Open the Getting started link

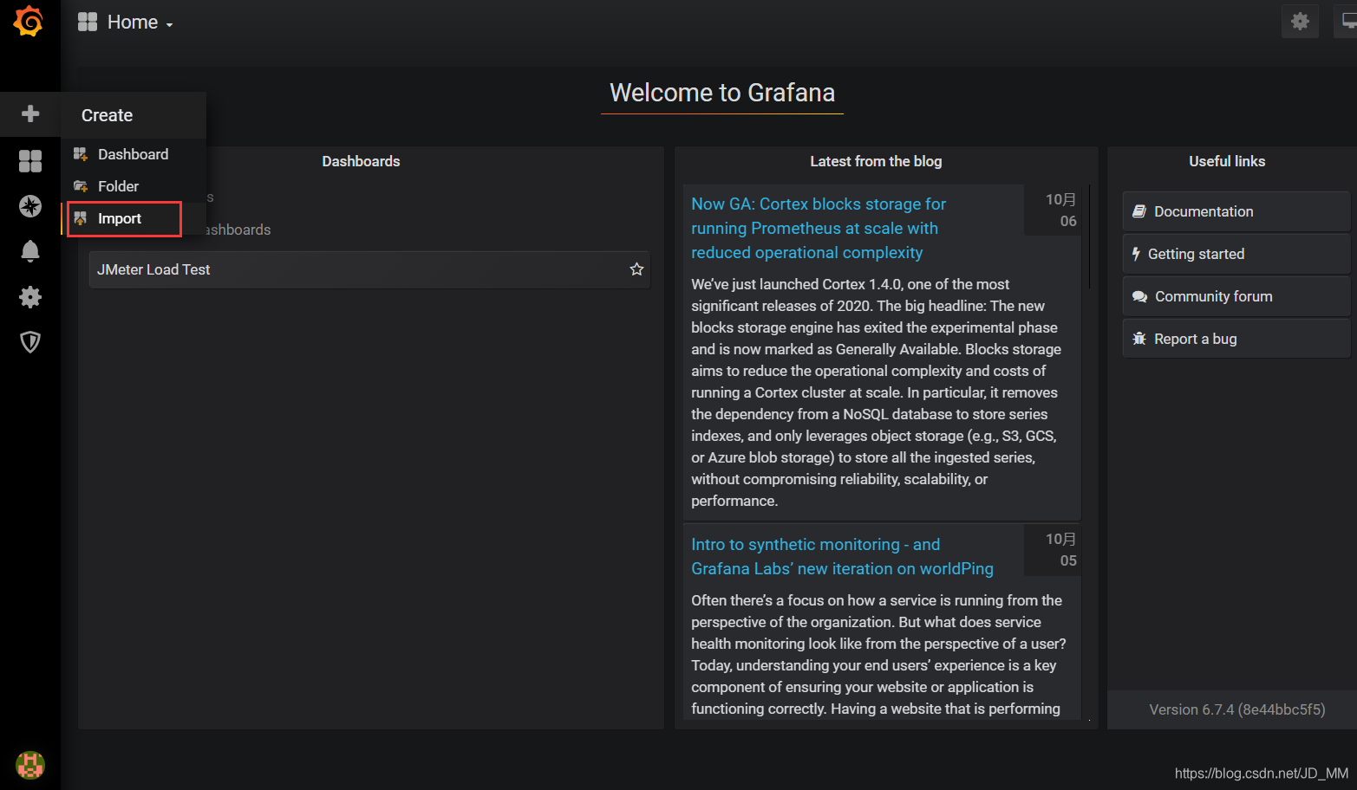click(1236, 254)
